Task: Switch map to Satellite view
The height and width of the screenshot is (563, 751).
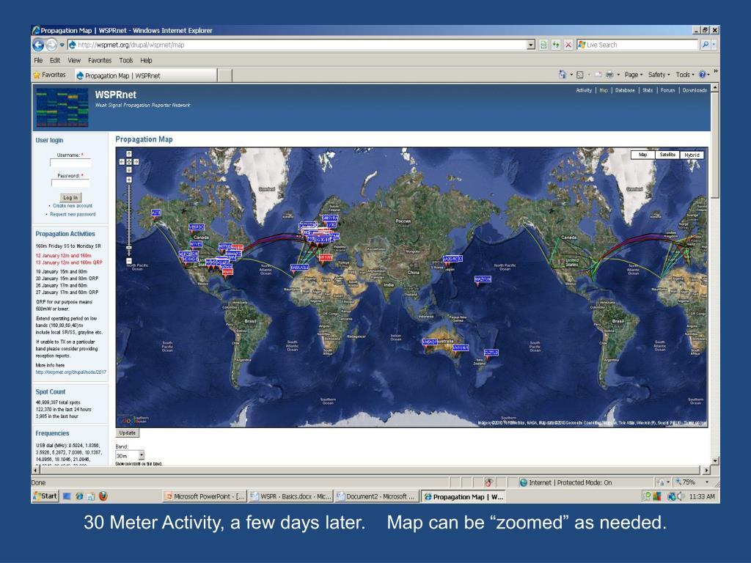Action: coord(667,155)
